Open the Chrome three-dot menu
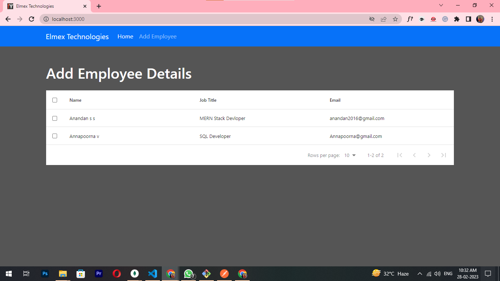Image resolution: width=500 pixels, height=281 pixels. click(492, 19)
